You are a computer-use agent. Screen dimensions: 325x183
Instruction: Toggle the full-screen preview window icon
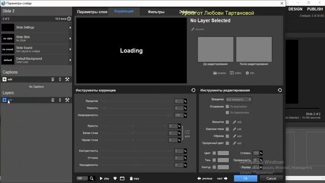tap(122, 178)
